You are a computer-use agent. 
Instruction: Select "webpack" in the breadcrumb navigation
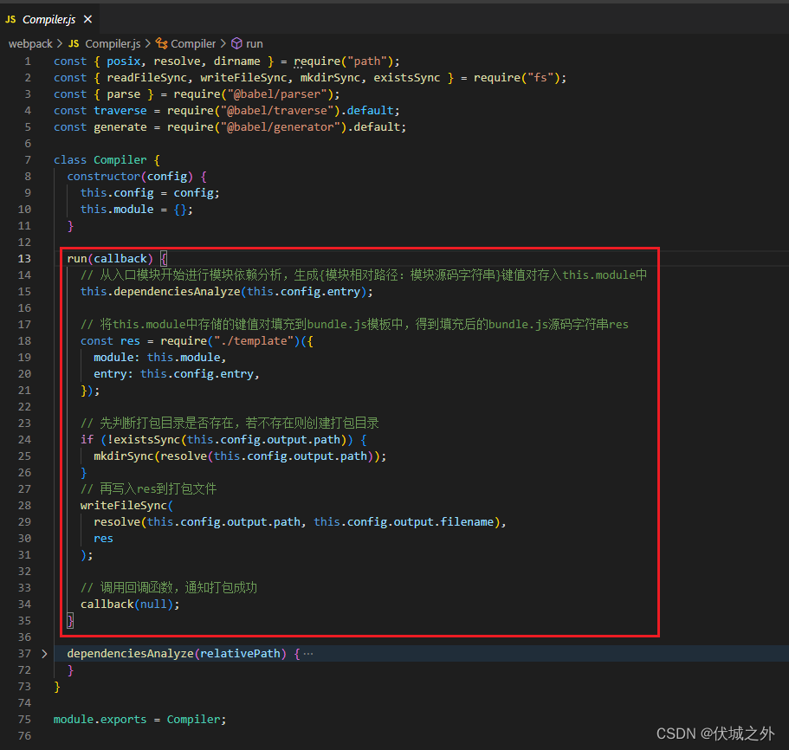point(29,43)
